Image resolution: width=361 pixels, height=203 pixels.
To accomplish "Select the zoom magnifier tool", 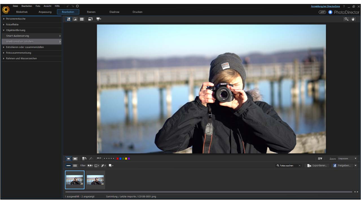I will click(x=346, y=19).
